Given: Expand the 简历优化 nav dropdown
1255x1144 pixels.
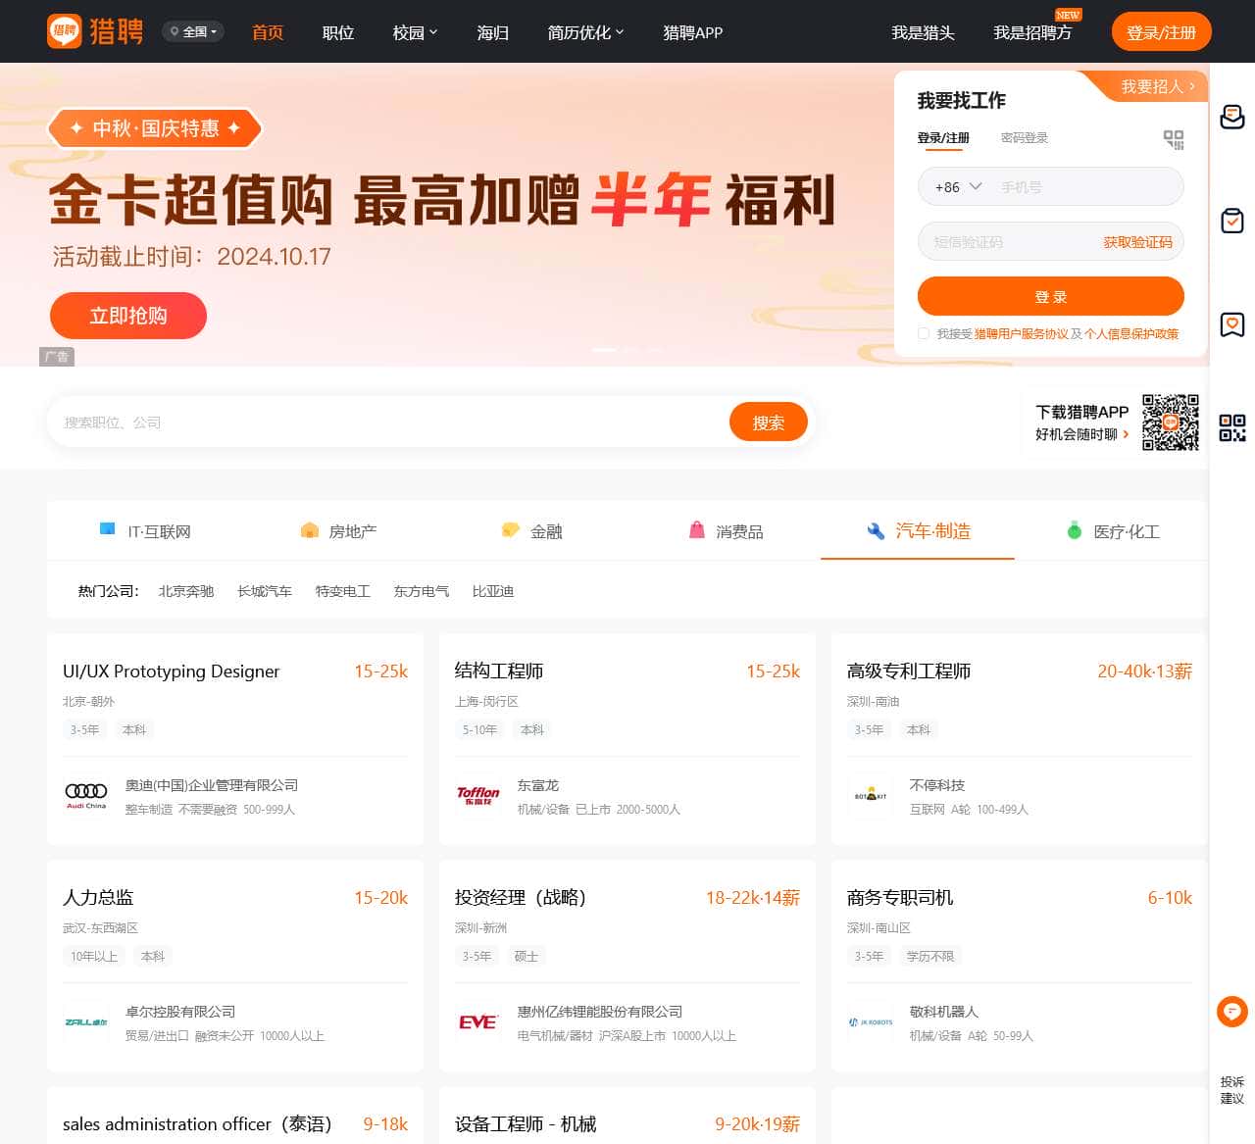Looking at the screenshot, I should 585,32.
